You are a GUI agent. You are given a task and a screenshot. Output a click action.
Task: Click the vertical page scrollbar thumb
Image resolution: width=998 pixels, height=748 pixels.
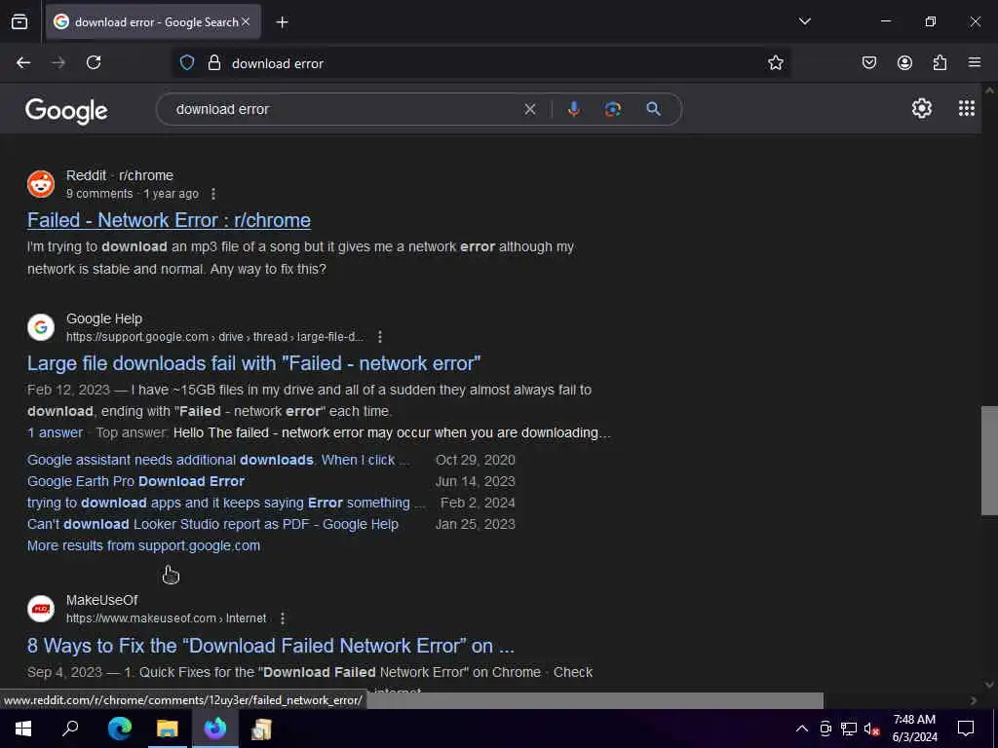click(989, 461)
